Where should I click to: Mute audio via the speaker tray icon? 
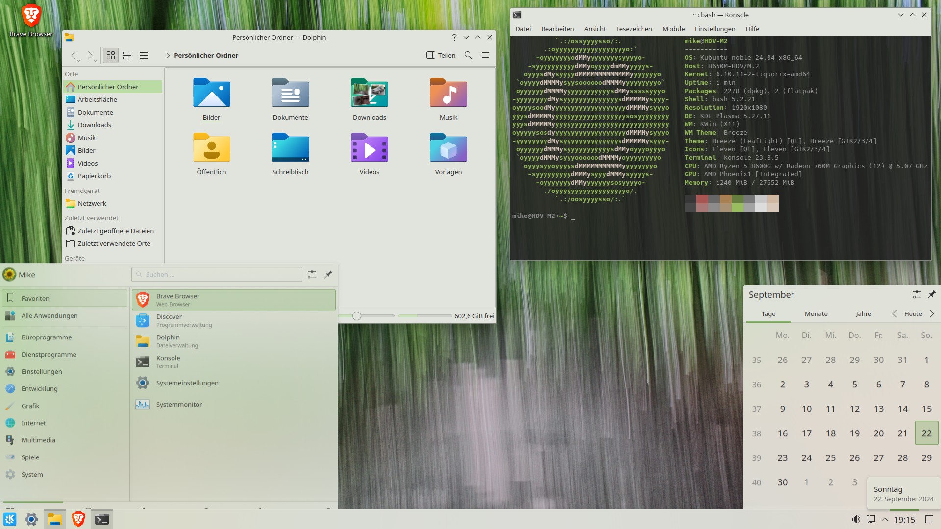856,519
